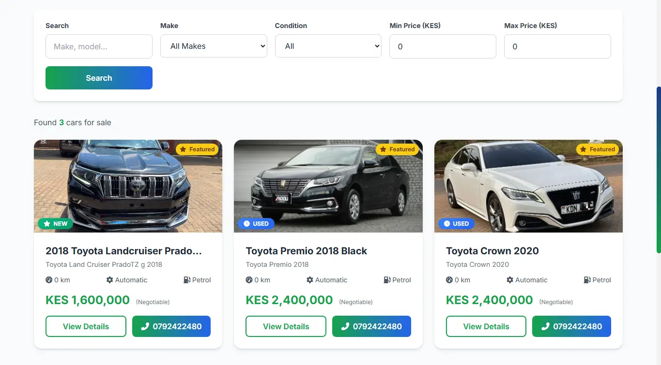661x365 pixels.
Task: Click the star icon in Premio's Featured badge
Action: click(382, 149)
